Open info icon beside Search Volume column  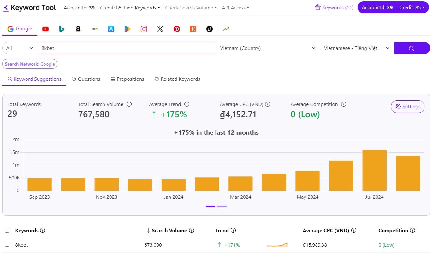[x=191, y=230]
